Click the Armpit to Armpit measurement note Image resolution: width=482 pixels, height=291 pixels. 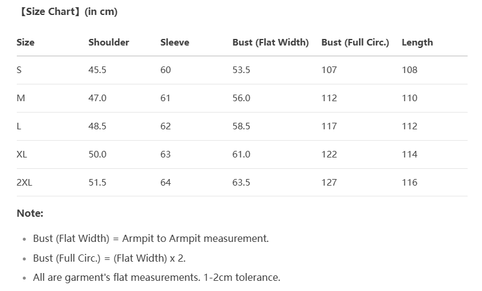tap(151, 238)
